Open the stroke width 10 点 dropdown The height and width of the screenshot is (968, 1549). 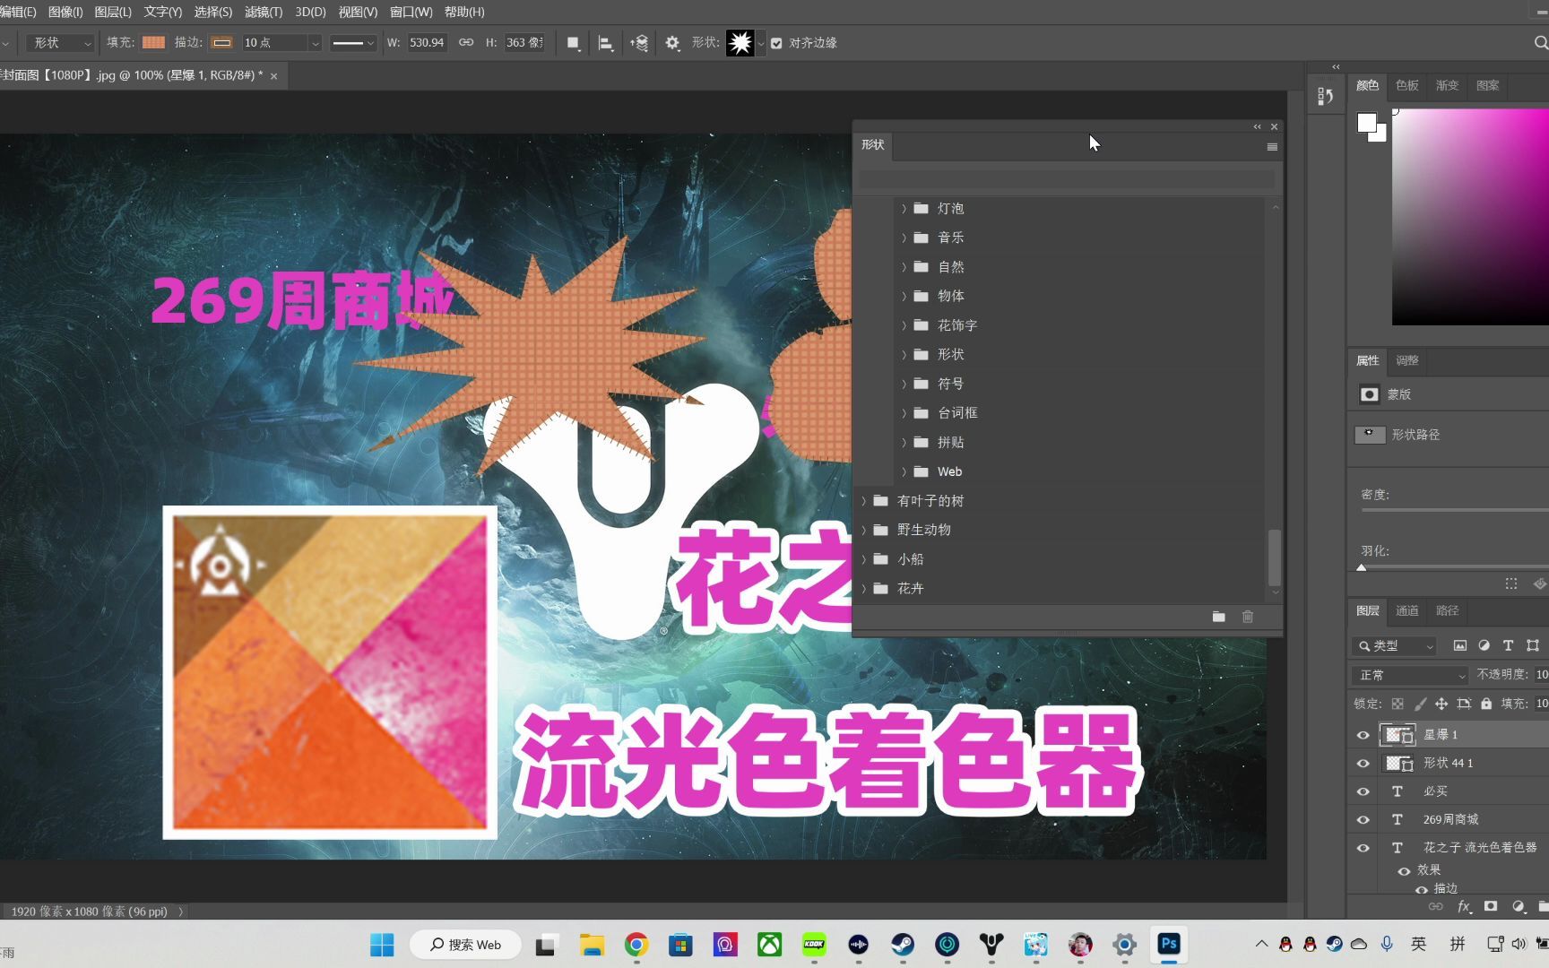click(x=314, y=43)
